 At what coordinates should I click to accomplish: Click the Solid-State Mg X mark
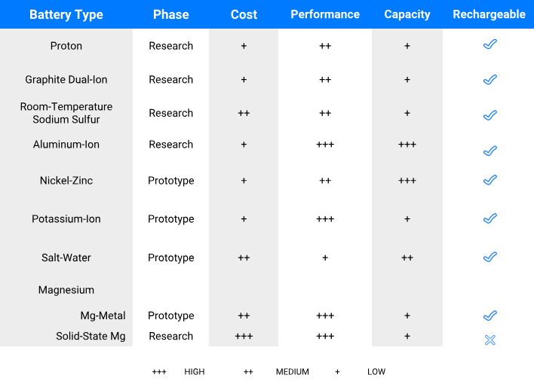coord(489,340)
